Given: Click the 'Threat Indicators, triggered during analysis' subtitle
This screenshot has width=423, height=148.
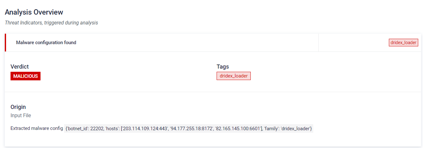Looking at the screenshot, I should [51, 23].
